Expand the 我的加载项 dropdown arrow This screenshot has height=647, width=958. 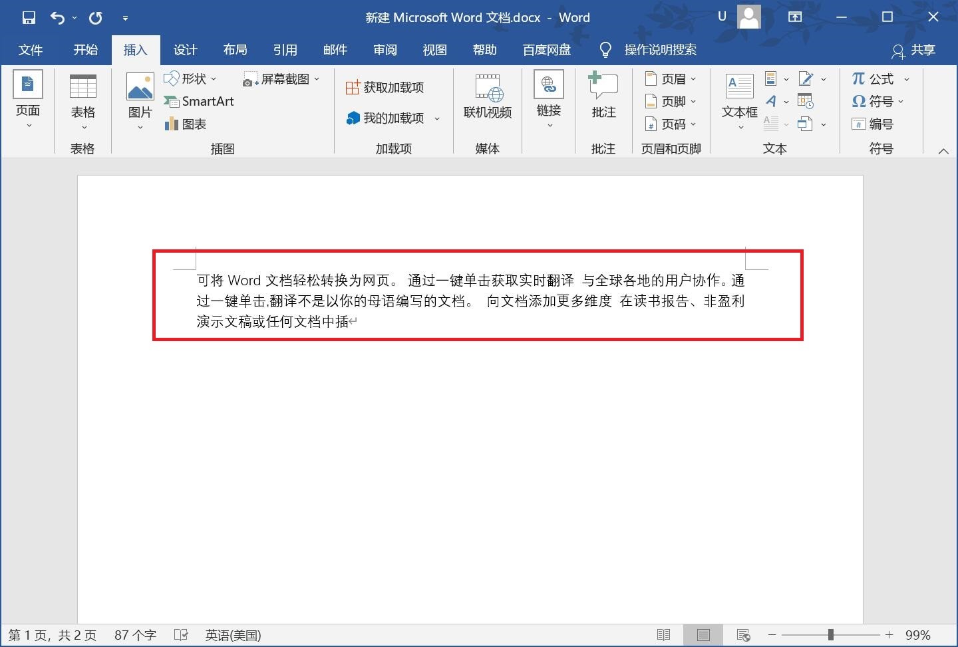[437, 118]
